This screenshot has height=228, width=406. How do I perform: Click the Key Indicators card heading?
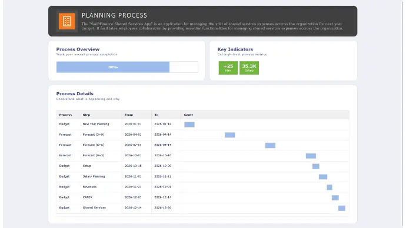coord(235,49)
